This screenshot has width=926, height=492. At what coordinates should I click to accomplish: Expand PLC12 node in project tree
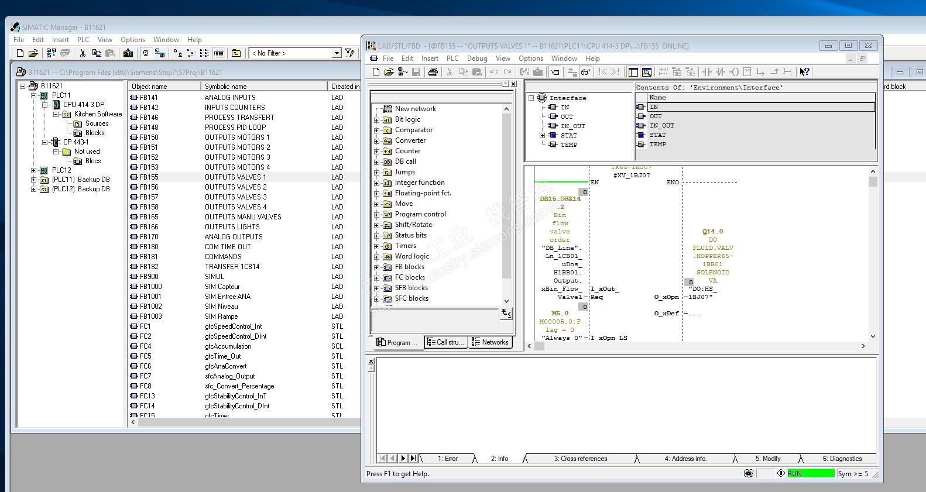34,170
